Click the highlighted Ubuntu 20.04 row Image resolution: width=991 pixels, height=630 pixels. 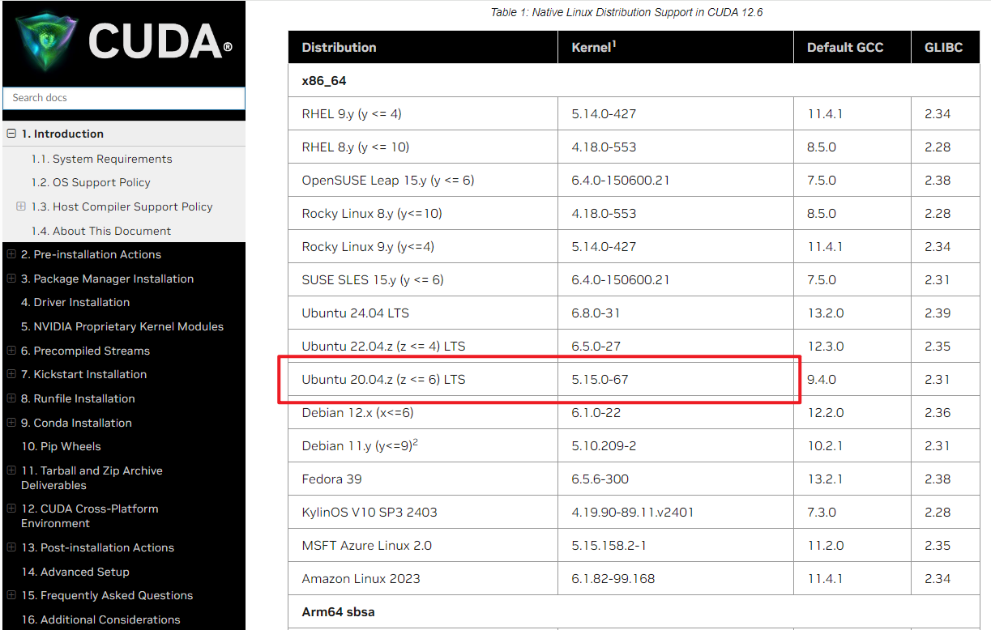(539, 378)
